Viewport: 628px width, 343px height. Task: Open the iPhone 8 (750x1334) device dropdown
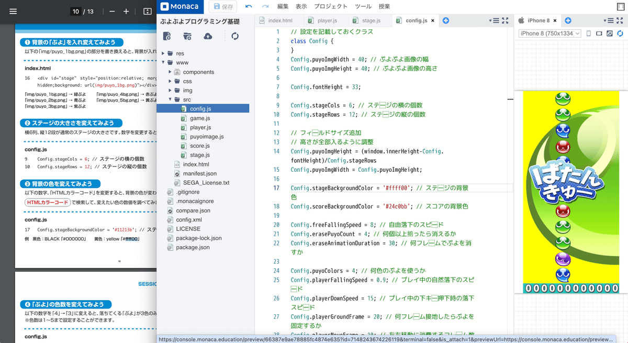coord(549,34)
